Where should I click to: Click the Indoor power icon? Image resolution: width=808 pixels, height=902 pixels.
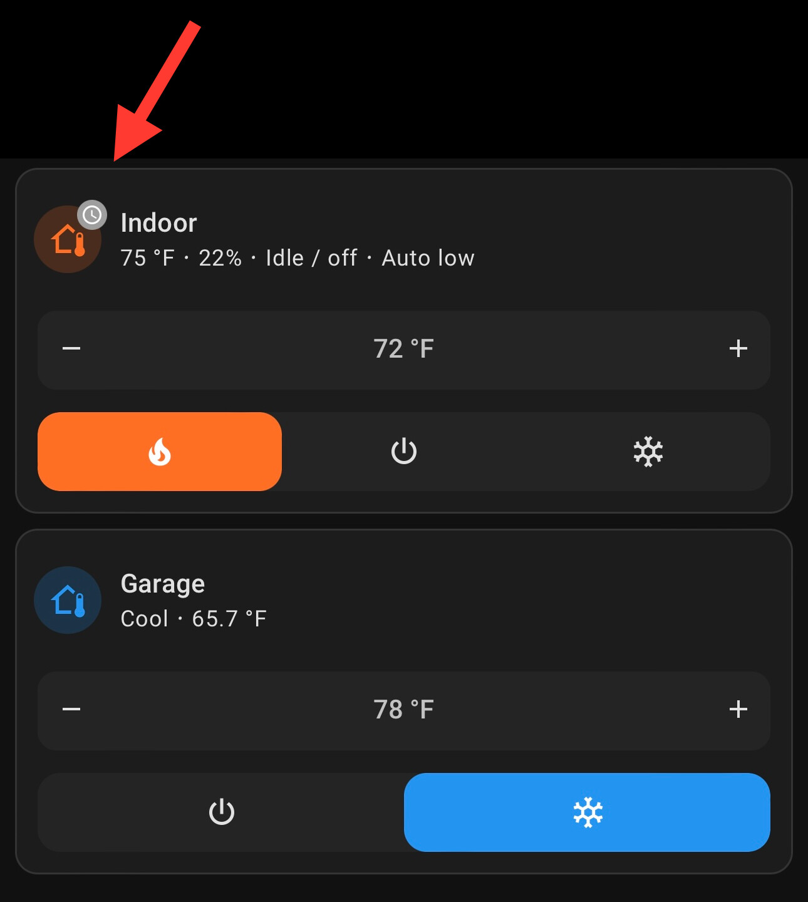tap(403, 451)
